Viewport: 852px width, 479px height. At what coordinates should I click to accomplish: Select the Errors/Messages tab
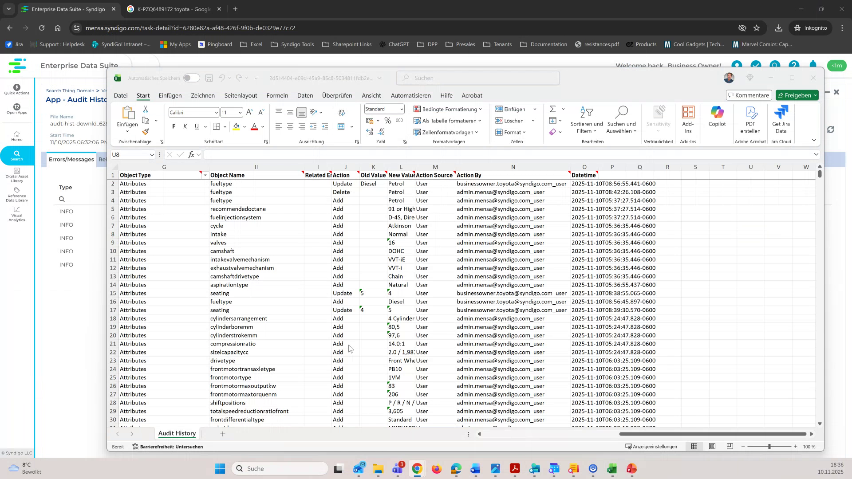coord(71,159)
